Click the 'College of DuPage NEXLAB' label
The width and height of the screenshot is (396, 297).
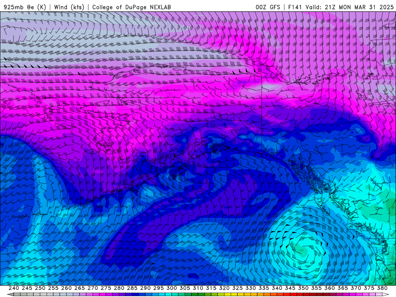point(132,7)
